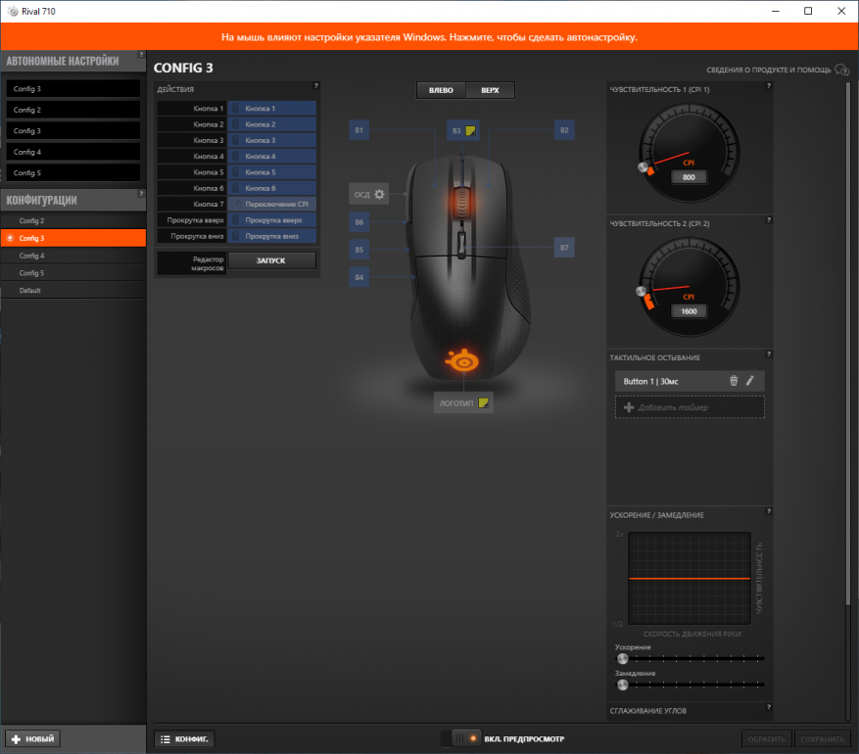Click help mark beside Configurations header
The height and width of the screenshot is (754, 859).
141,194
